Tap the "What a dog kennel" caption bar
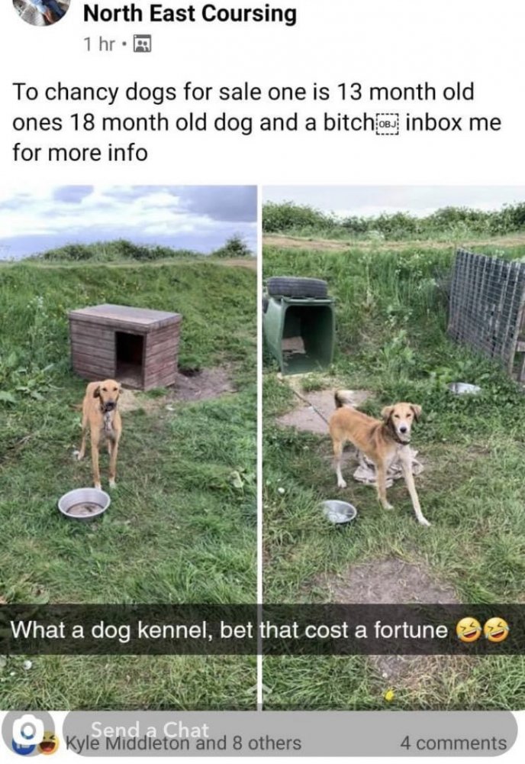525x764 pixels. 262,630
